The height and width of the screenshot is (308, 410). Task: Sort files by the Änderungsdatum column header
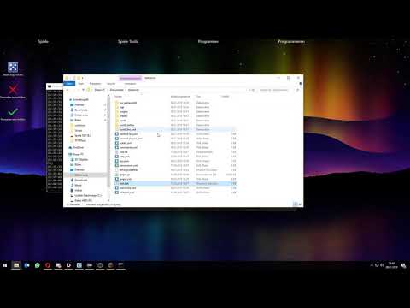(x=180, y=97)
